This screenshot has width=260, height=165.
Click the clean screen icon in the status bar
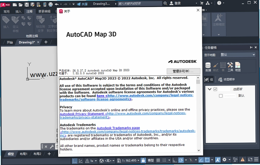250,160
